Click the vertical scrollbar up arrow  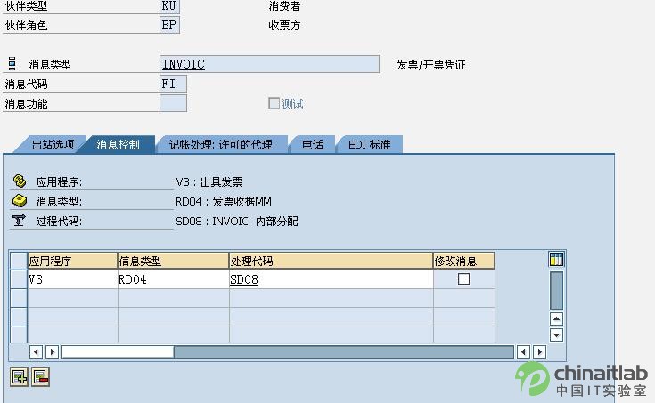pos(556,319)
